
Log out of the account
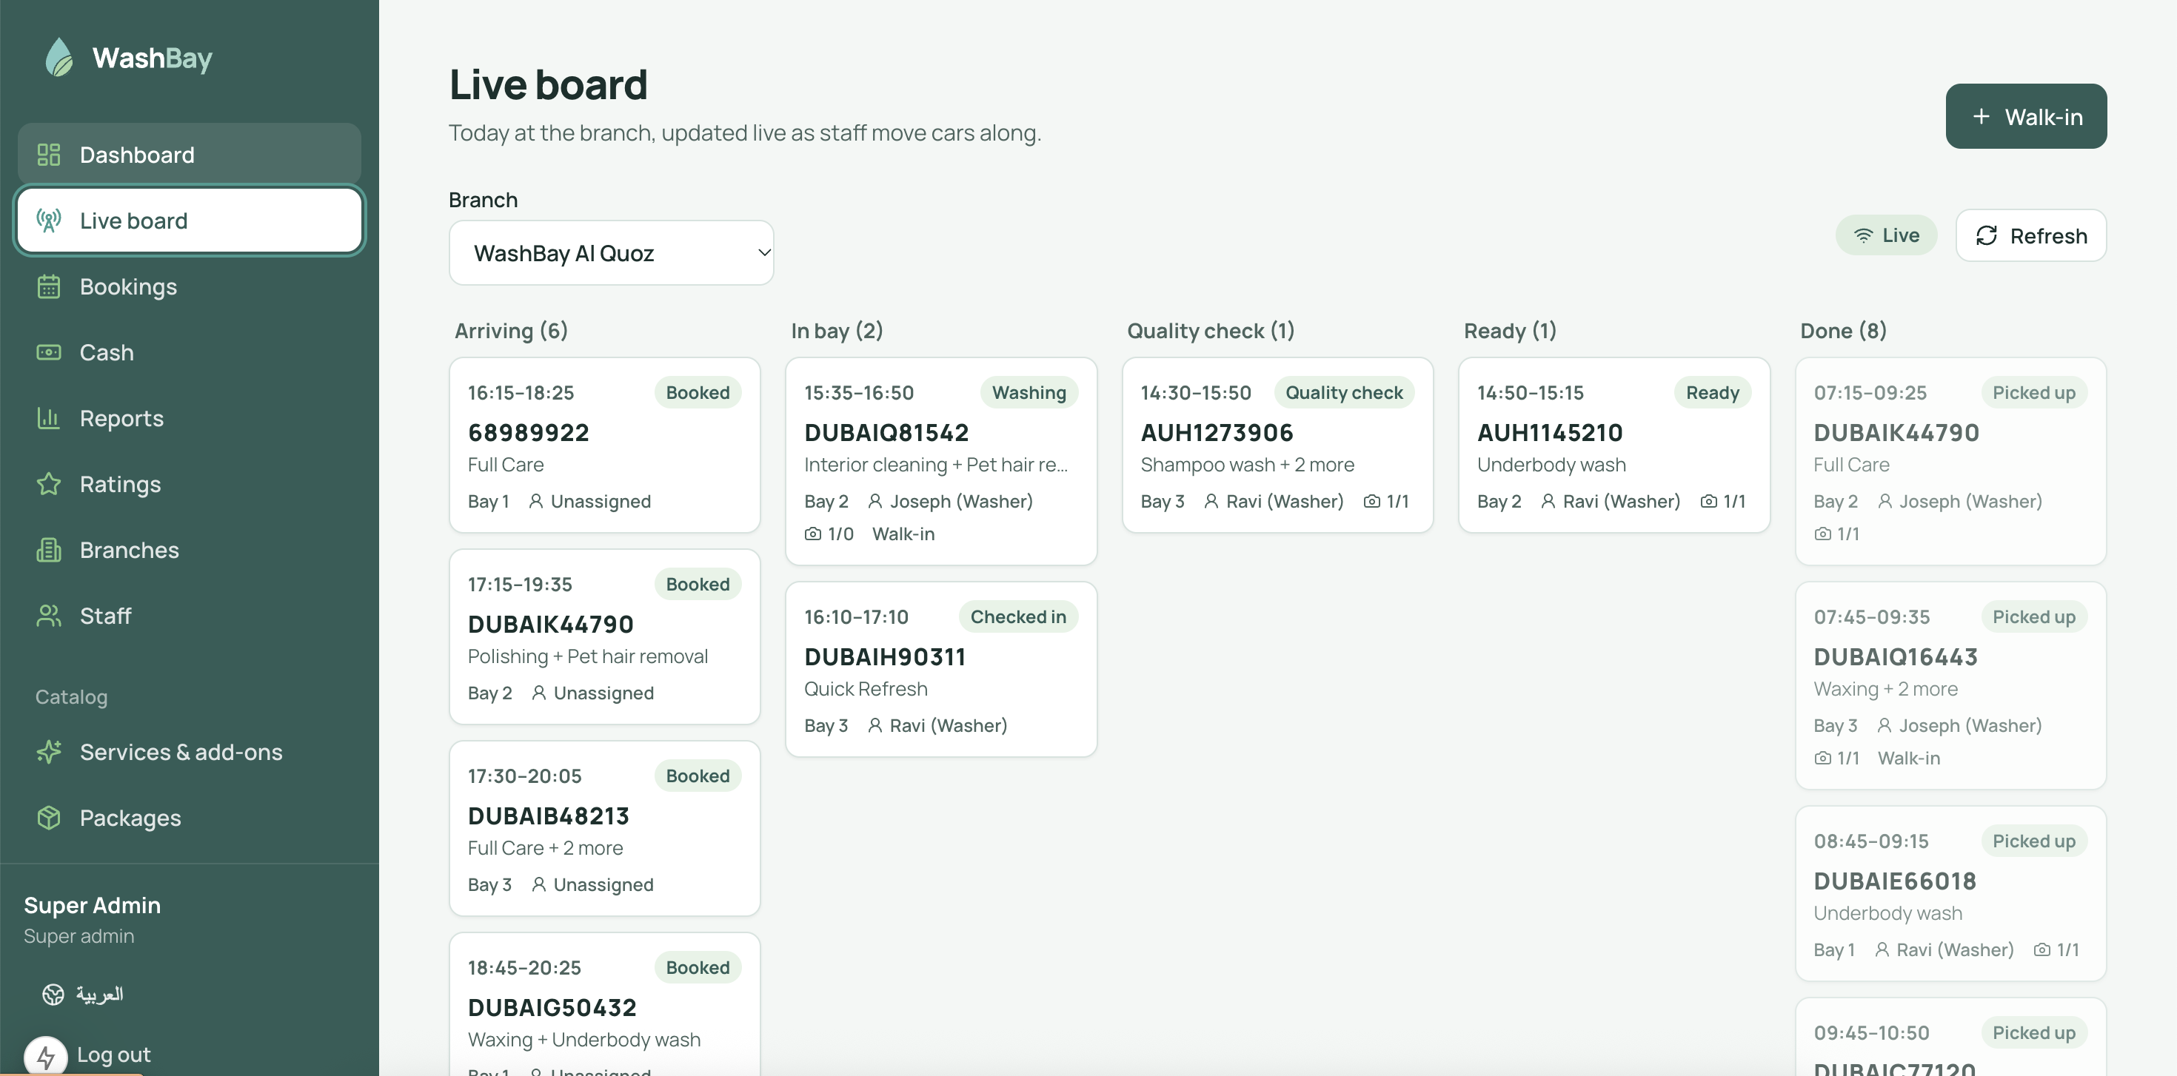[x=113, y=1054]
